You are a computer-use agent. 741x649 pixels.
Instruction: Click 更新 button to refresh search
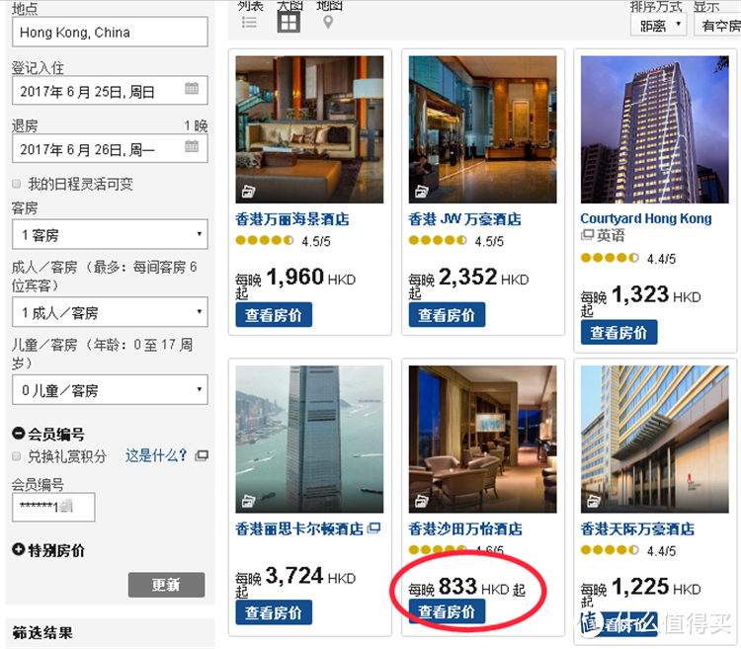(166, 585)
